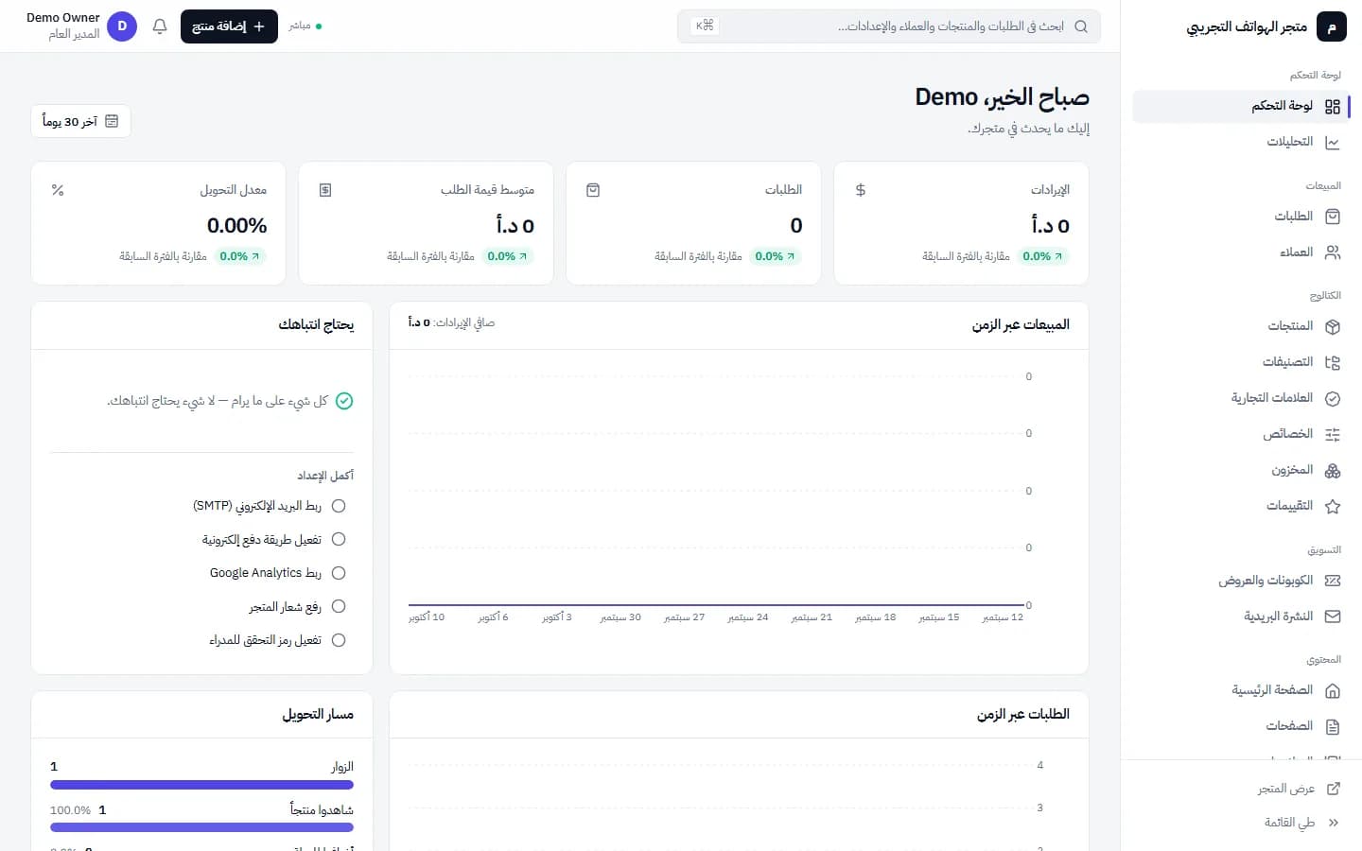This screenshot has height=851, width=1362.
Task: Open متجر الهواتف التجريبي store switcher
Action: [x=1266, y=27]
